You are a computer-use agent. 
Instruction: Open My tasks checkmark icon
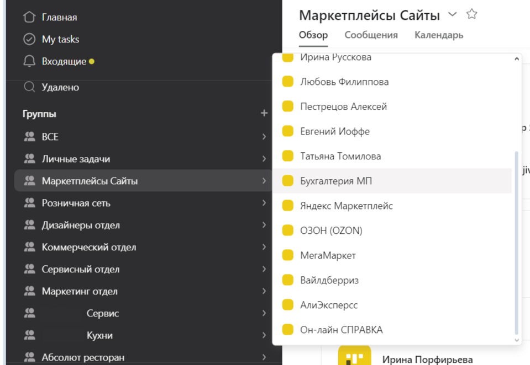click(29, 39)
